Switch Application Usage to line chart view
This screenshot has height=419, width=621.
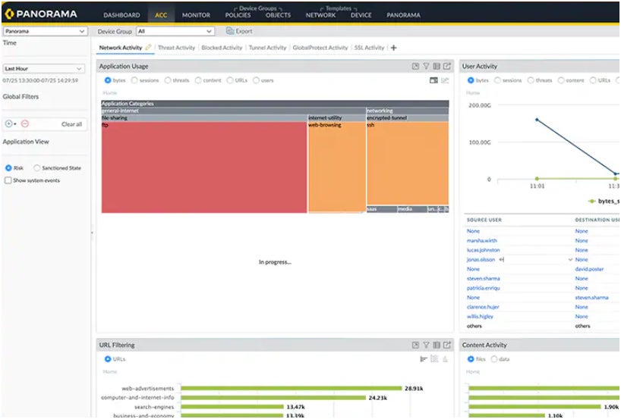pos(445,80)
